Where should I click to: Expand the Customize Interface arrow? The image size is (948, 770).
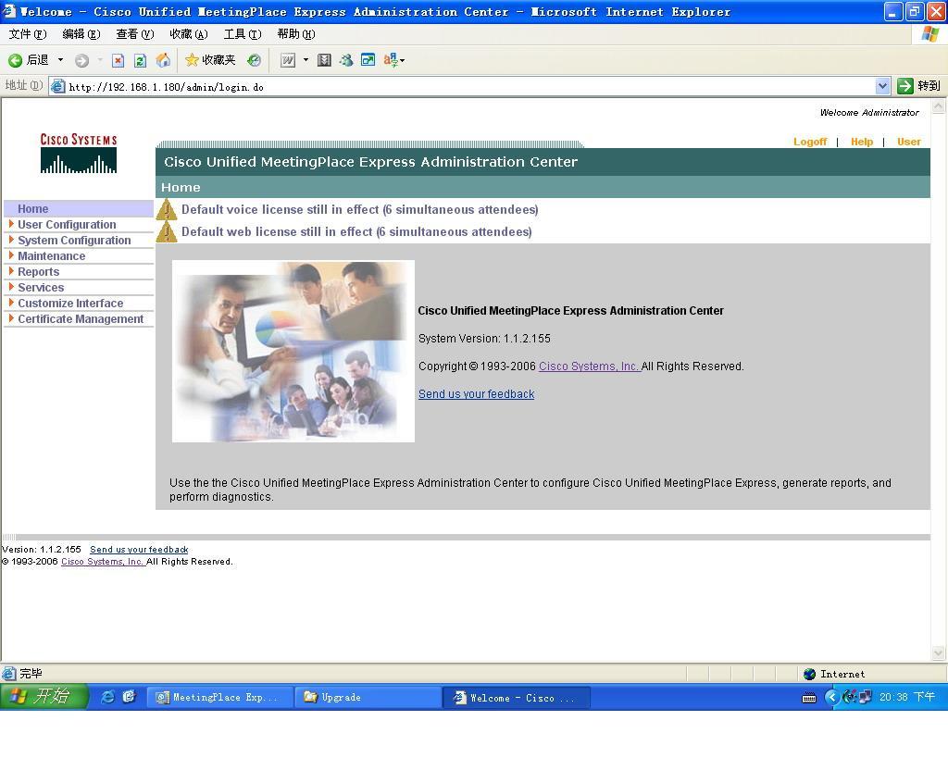11,303
